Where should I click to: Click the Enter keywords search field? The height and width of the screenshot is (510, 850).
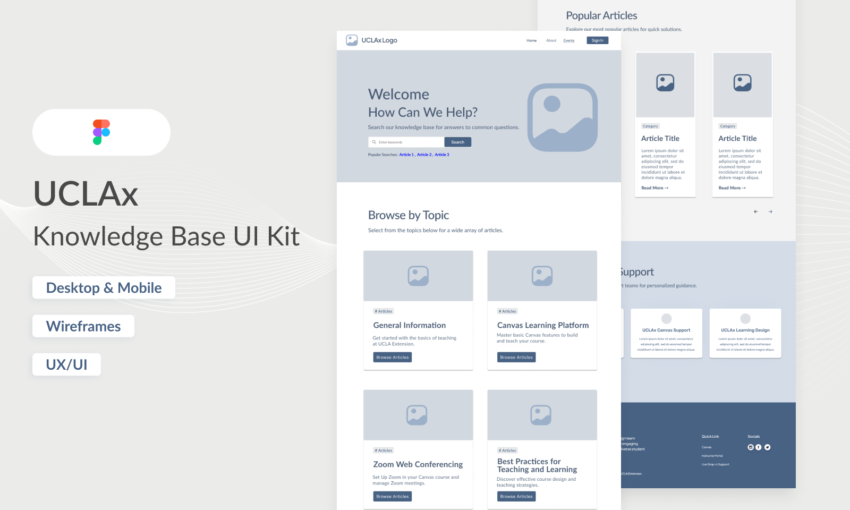click(406, 142)
